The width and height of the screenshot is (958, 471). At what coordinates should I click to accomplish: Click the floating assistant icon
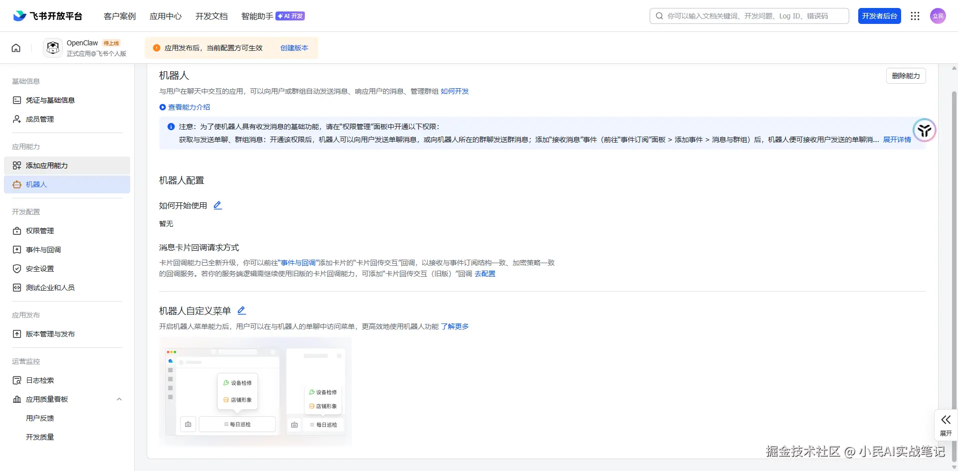click(924, 131)
